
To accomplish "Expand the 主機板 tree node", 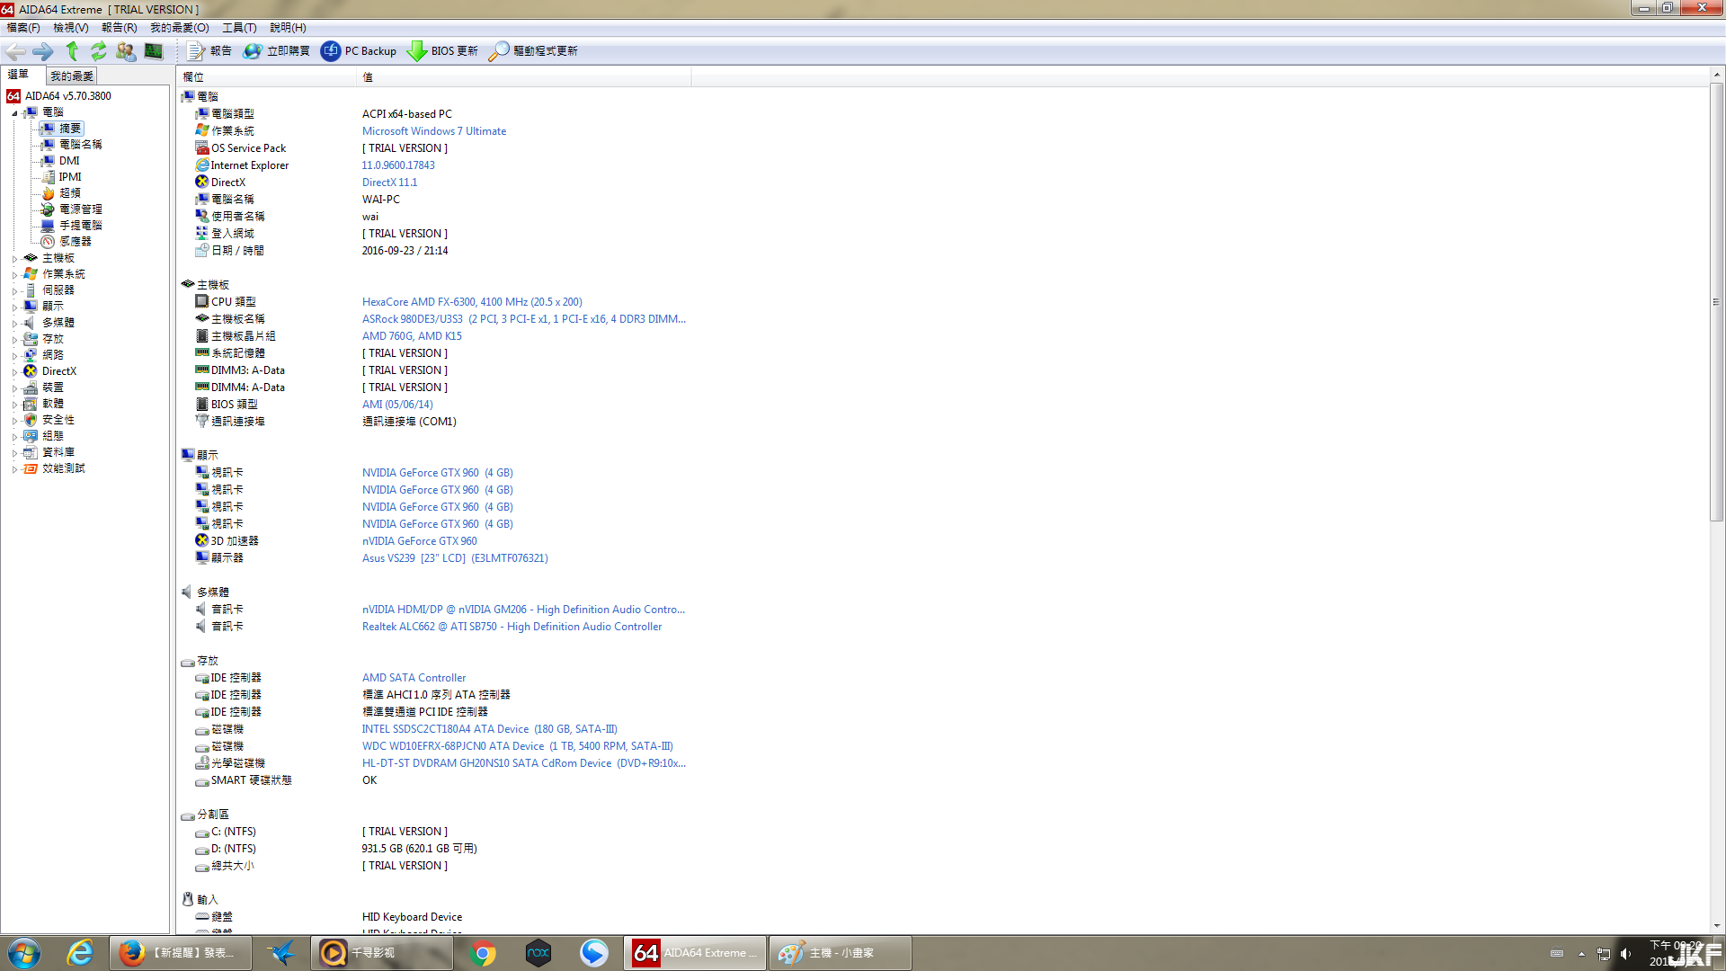I will coord(14,259).
